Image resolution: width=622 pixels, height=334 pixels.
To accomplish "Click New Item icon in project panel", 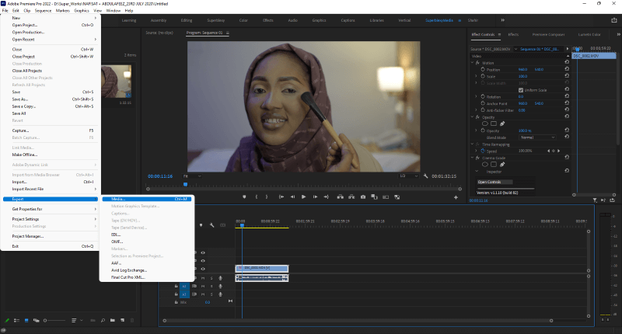I will pos(123,320).
